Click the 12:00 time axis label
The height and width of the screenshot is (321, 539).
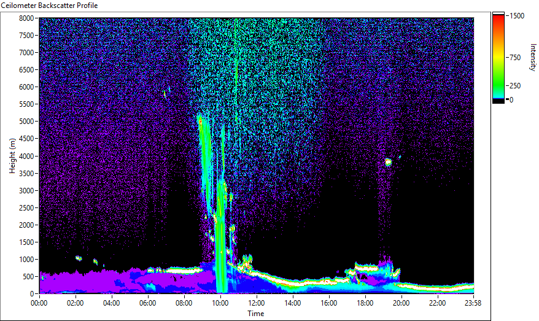coord(257,303)
